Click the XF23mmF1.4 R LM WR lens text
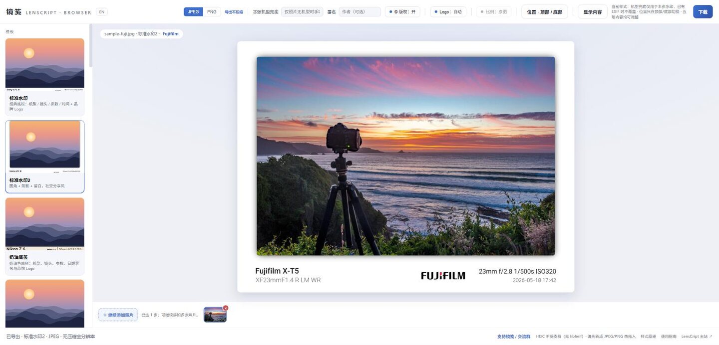Viewport: 719px width, 345px height. click(x=288, y=280)
